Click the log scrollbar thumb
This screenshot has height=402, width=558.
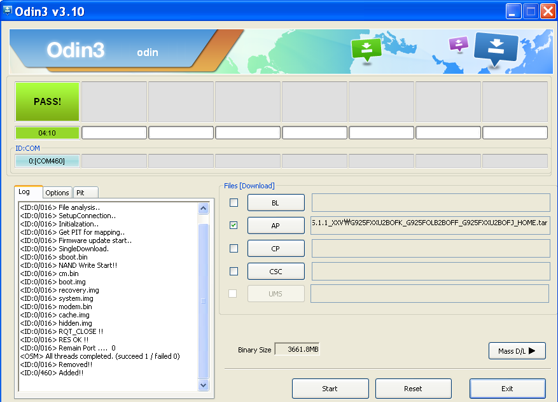[x=203, y=301]
